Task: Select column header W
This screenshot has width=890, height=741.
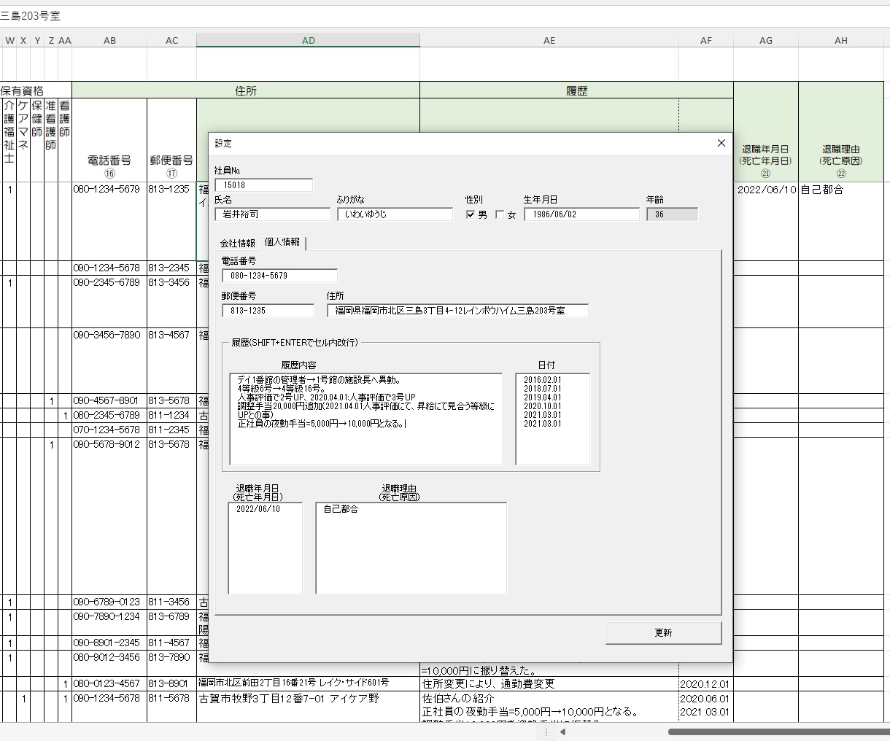Action: pos(9,41)
